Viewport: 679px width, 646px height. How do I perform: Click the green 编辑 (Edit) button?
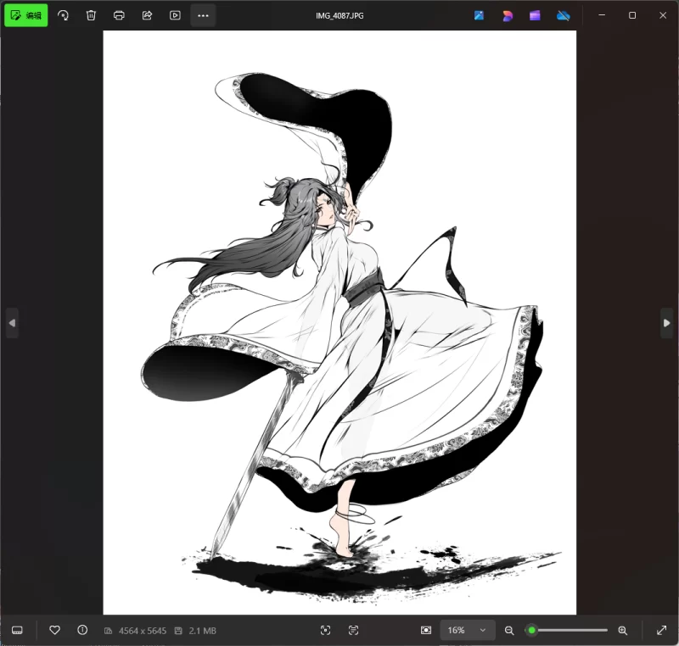pyautogui.click(x=25, y=15)
